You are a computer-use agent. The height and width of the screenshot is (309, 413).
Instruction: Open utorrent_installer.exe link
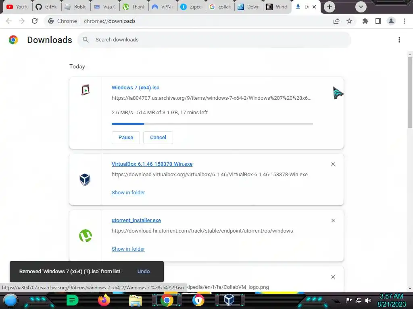click(x=136, y=220)
